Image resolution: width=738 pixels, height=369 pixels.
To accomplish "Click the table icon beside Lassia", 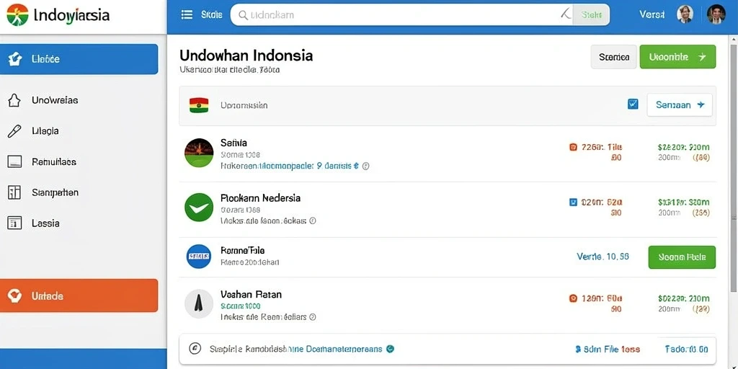I will [x=14, y=223].
